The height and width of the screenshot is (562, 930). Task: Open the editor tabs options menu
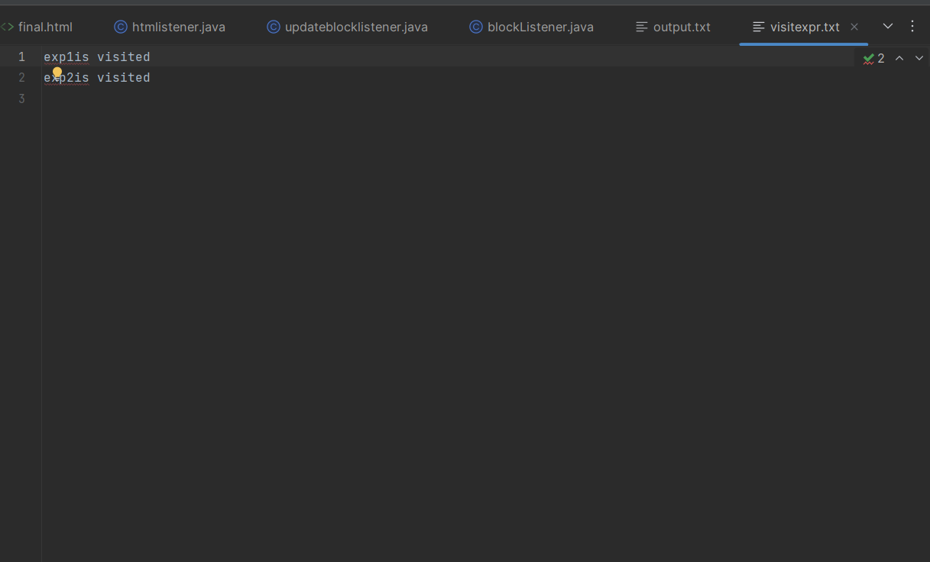click(912, 26)
